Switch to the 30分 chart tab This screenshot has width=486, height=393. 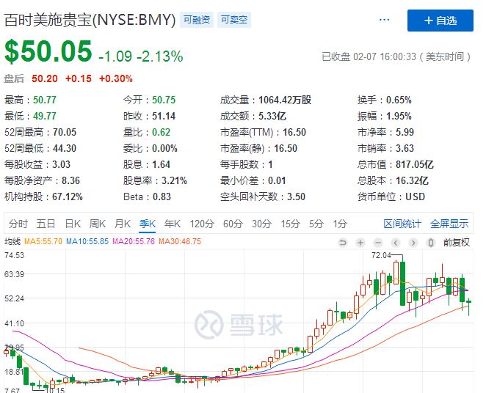[261, 224]
